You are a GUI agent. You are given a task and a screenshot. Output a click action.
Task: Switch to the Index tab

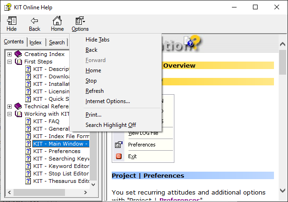[x=36, y=42]
